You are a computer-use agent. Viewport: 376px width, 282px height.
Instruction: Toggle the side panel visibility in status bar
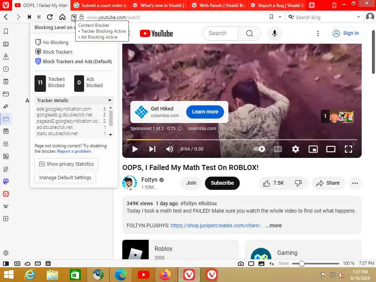[x=6, y=264]
